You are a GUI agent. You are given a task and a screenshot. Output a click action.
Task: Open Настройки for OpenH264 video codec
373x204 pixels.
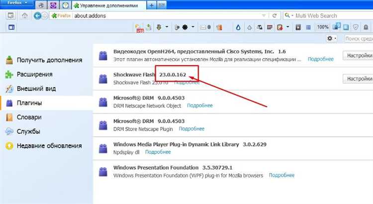point(358,55)
